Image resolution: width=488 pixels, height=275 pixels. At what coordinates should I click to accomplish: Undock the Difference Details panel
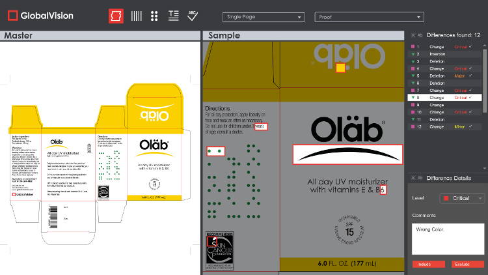(x=420, y=178)
